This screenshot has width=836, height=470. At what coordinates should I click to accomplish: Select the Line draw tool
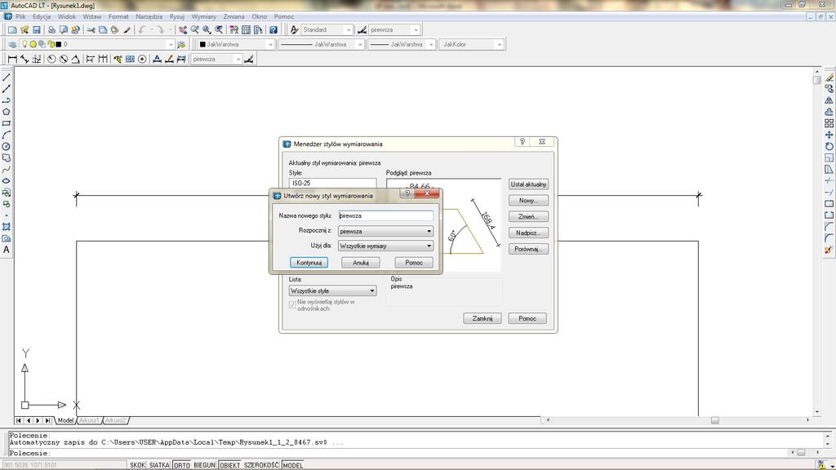click(7, 78)
